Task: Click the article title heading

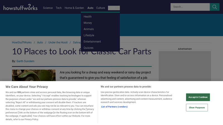Action: pos(82,51)
